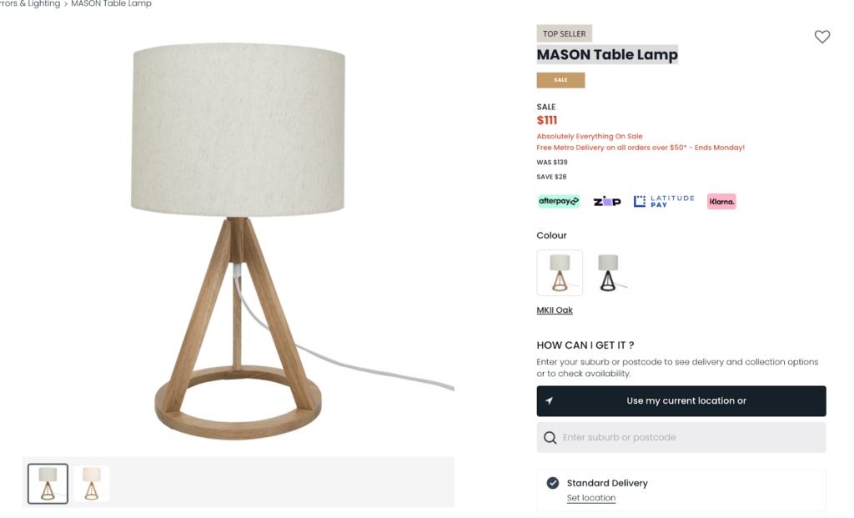
Task: Choose the black base colour swatch
Action: pos(608,272)
